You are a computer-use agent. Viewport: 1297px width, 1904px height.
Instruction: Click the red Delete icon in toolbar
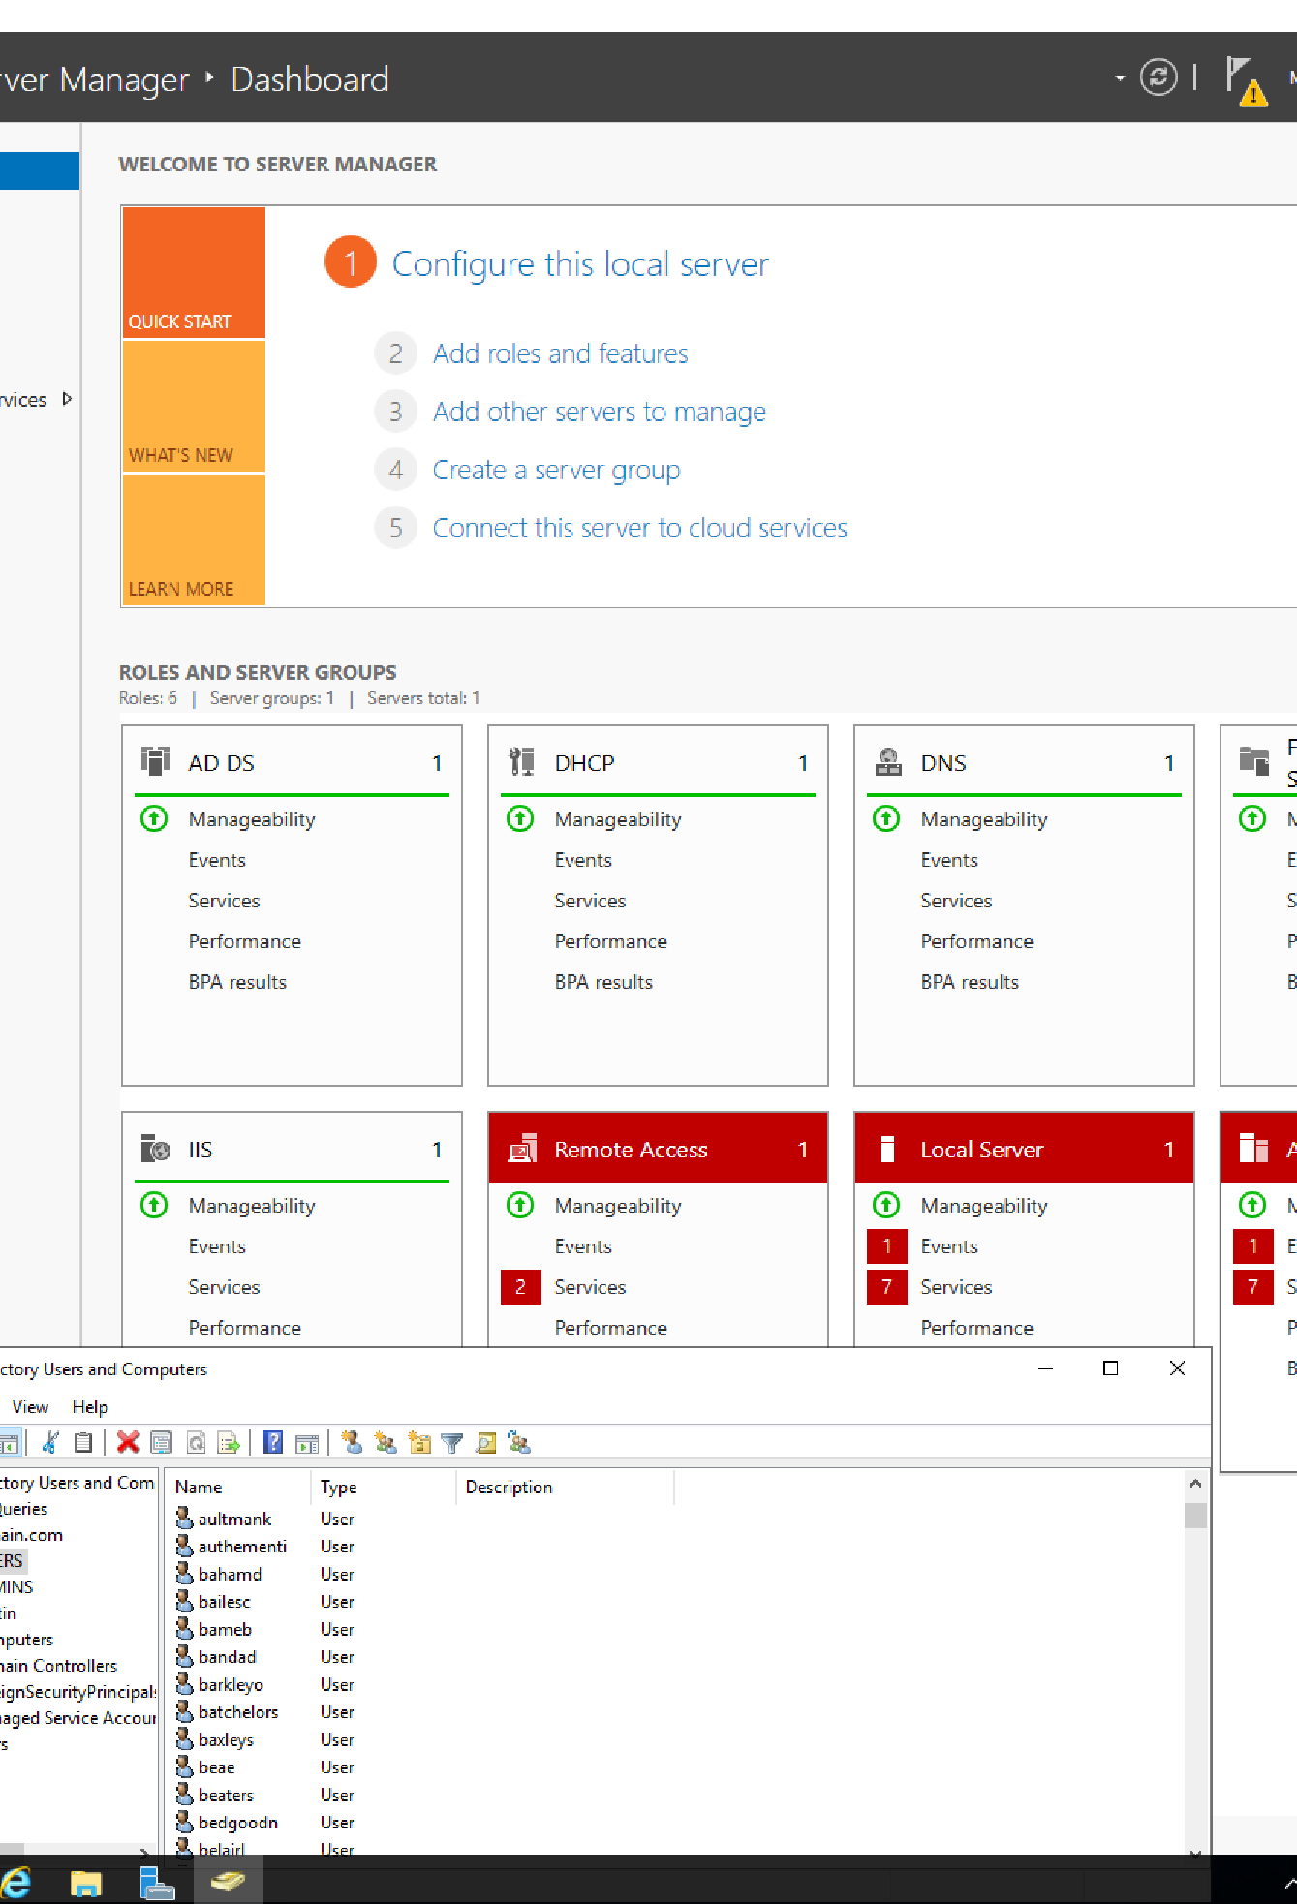(128, 1443)
